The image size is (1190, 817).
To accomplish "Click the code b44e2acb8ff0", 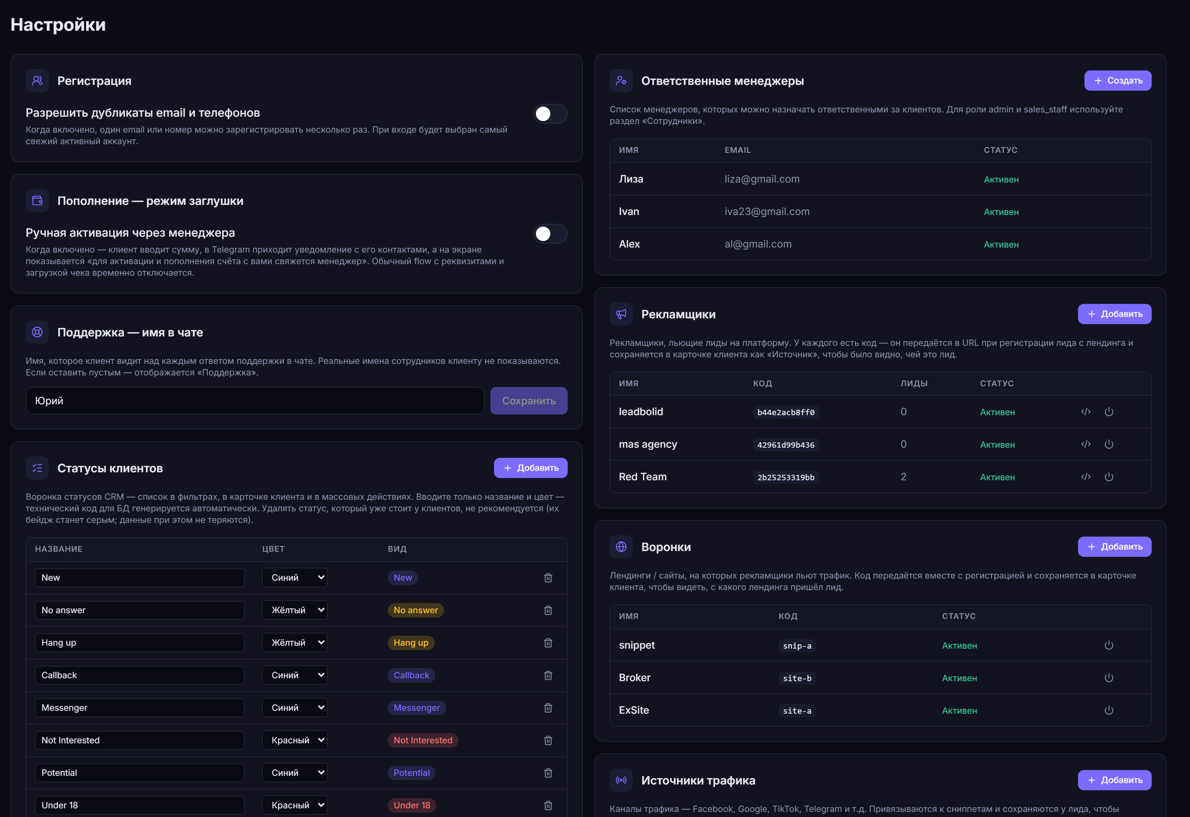I will tap(786, 412).
